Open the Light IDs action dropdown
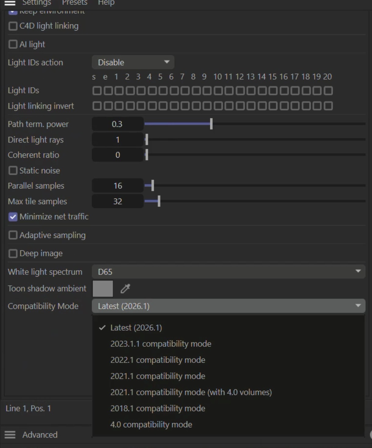The height and width of the screenshot is (448, 372). (x=133, y=62)
